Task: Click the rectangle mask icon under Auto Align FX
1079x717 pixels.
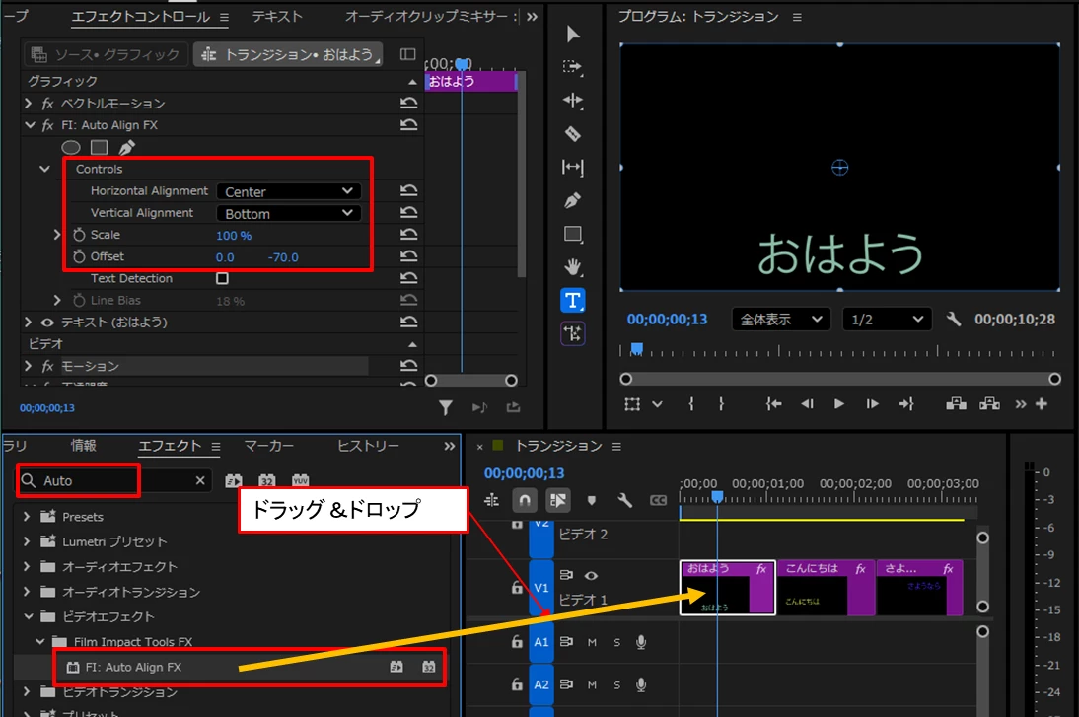Action: [x=99, y=147]
